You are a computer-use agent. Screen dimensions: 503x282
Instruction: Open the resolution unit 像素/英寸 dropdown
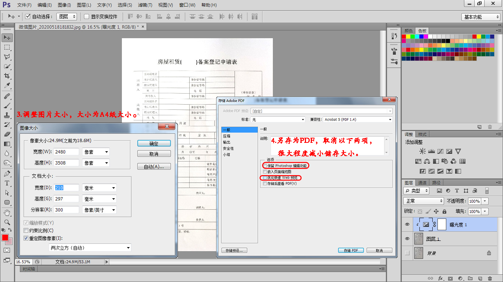[99, 210]
